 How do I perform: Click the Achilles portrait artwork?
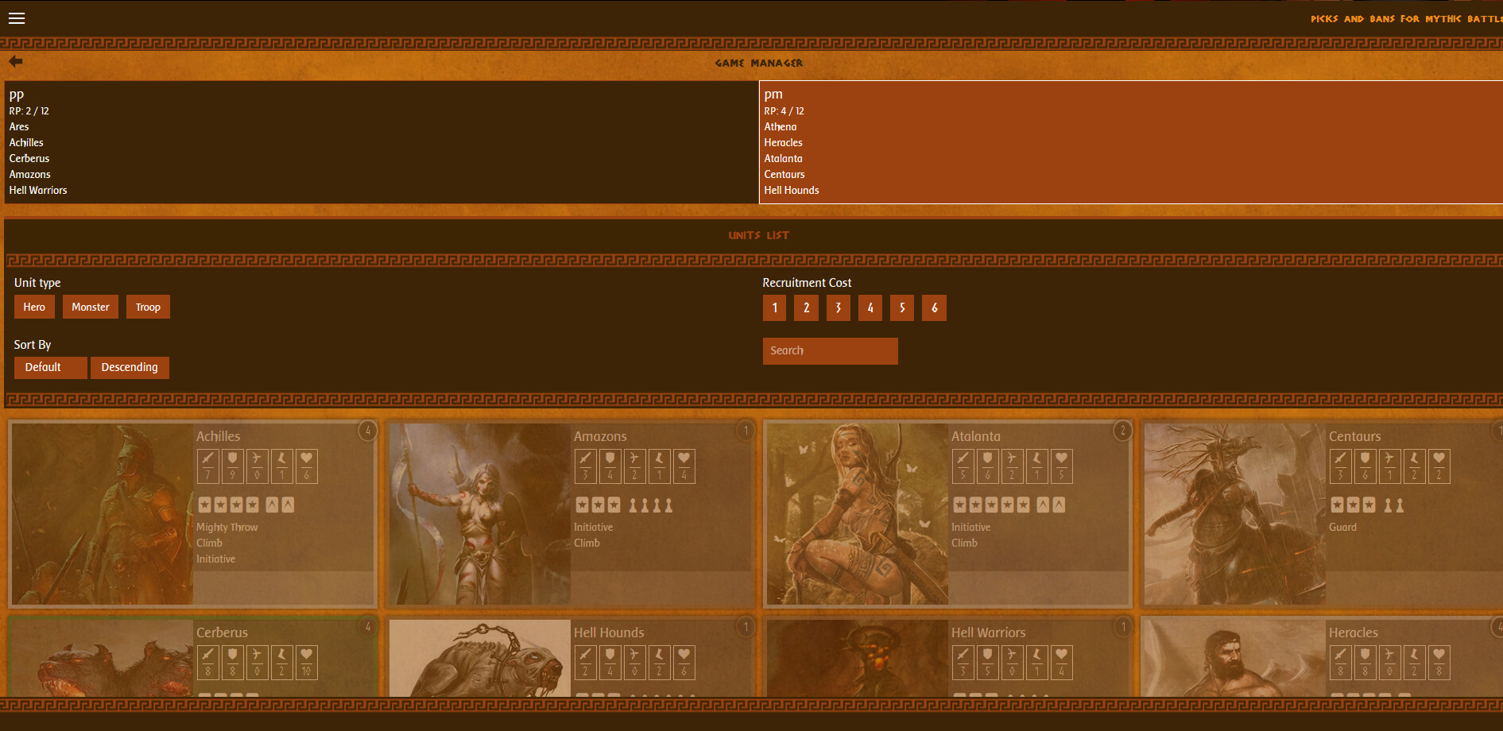pos(103,513)
